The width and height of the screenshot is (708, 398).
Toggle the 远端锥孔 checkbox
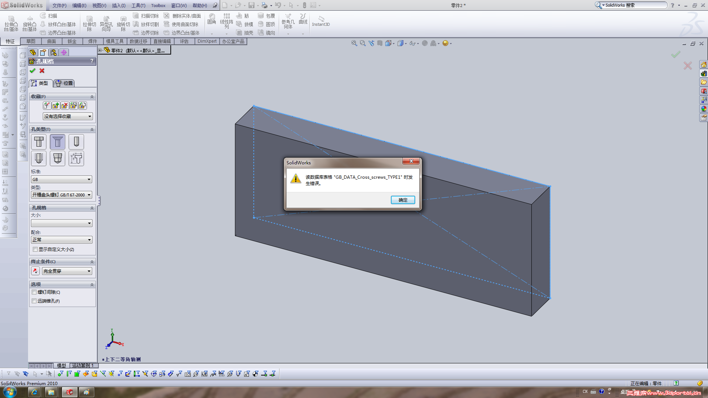(x=34, y=301)
